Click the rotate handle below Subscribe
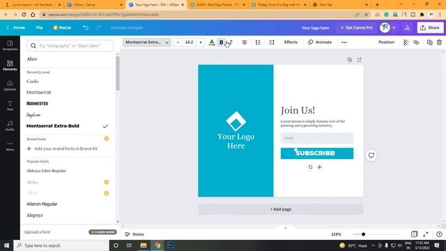Viewport: 446px width, 251px height. point(310,167)
